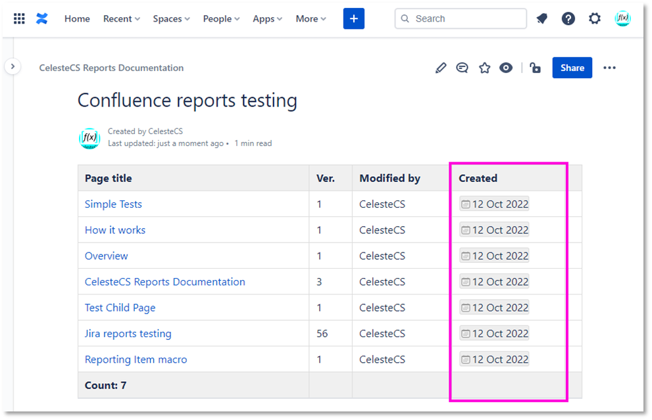Edit the page with the pencil icon
The width and height of the screenshot is (652, 420).
[441, 68]
